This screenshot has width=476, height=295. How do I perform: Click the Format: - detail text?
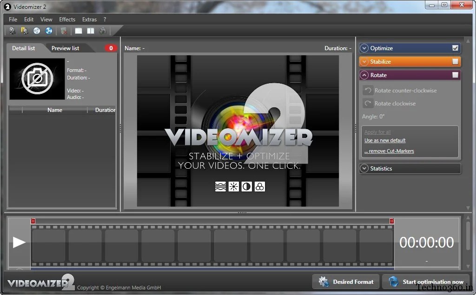pos(77,70)
